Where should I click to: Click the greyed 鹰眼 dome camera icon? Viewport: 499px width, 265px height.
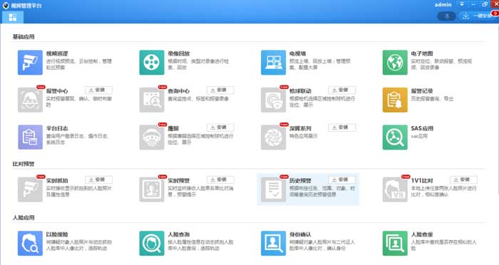point(152,137)
